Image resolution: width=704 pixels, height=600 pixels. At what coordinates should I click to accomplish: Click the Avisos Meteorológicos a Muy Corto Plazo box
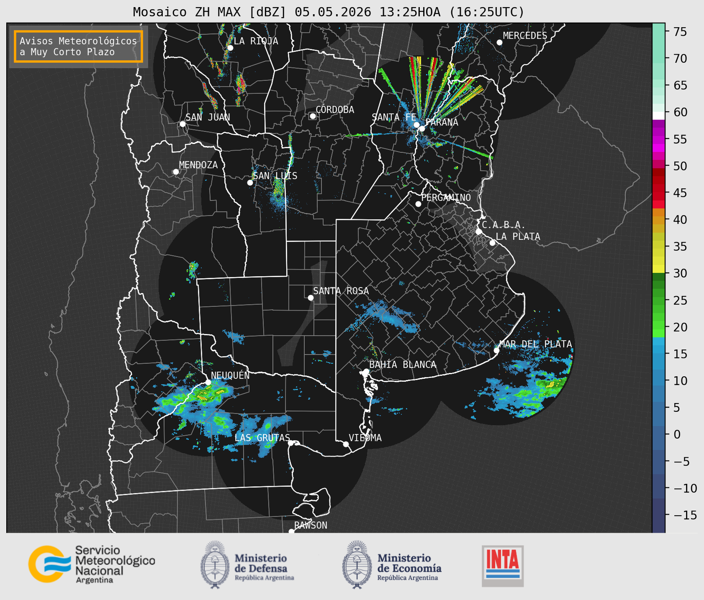click(78, 46)
